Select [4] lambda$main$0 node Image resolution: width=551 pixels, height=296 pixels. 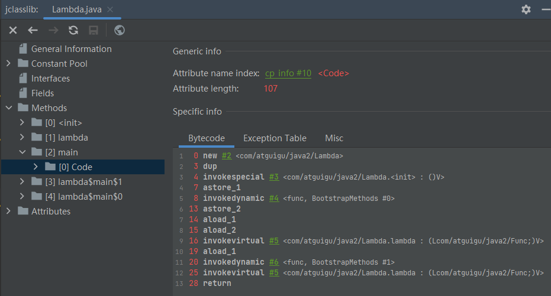point(83,196)
